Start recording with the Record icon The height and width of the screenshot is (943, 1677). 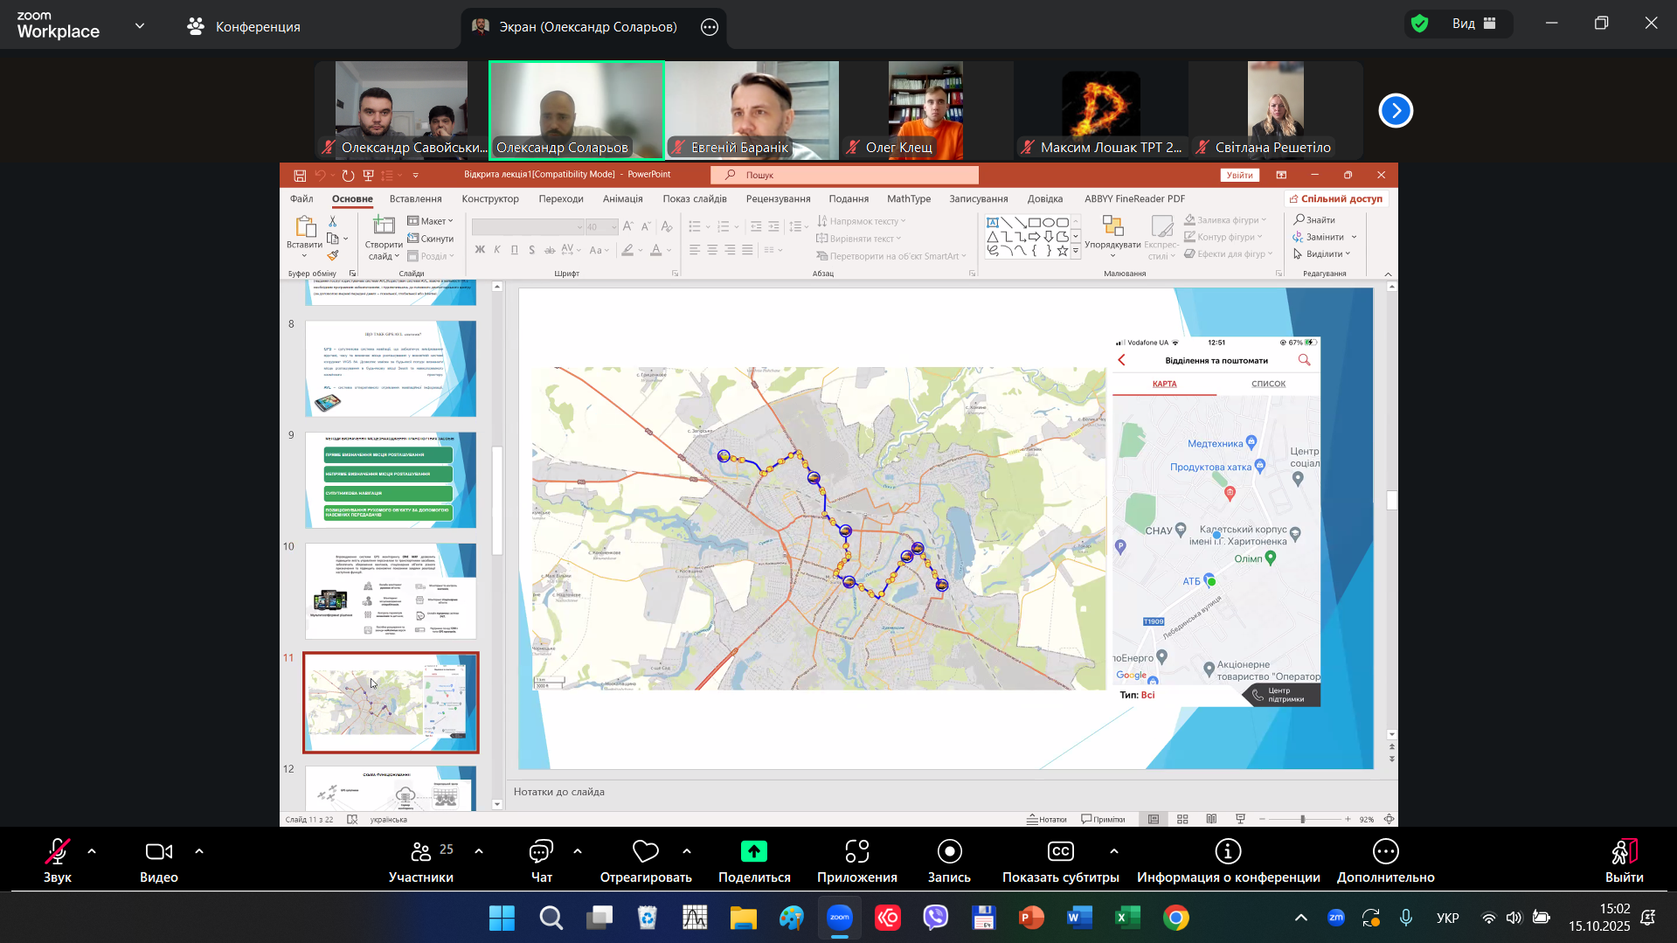pos(949,852)
